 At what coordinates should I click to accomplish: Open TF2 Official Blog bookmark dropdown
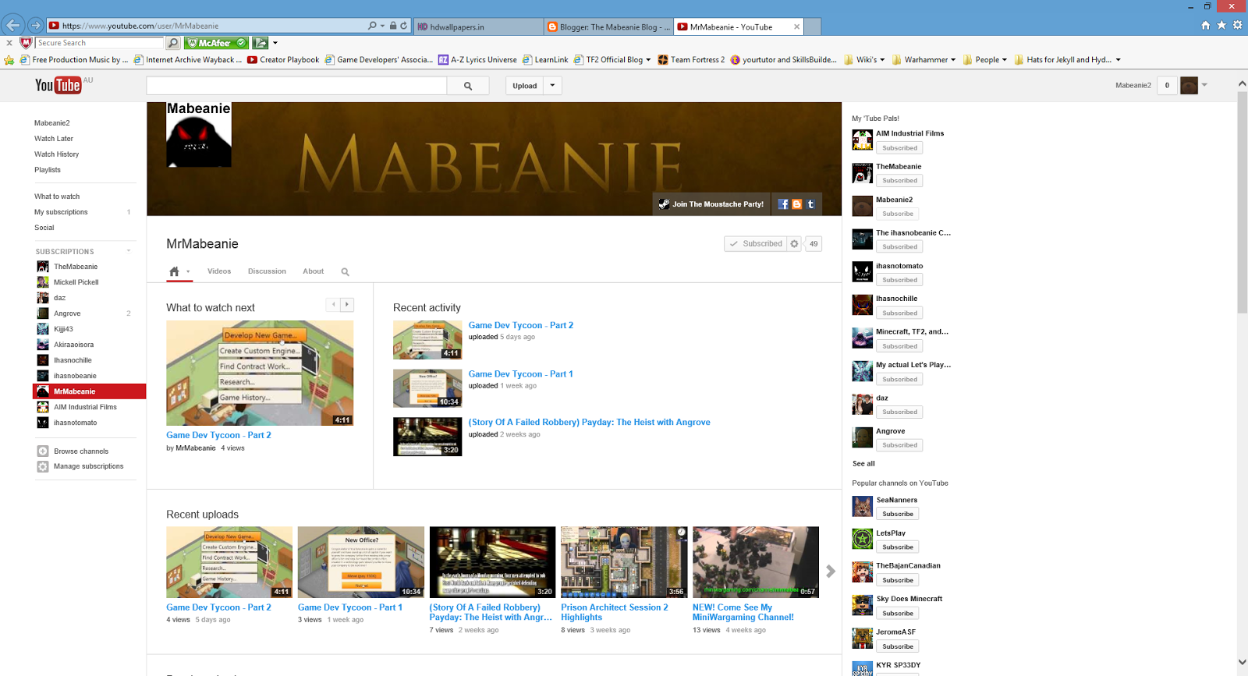coord(648,60)
